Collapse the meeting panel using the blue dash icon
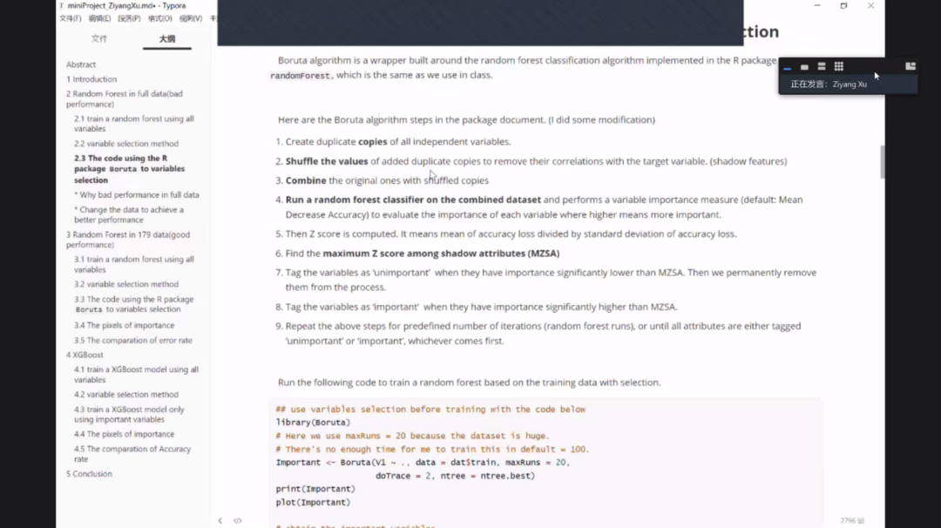 pyautogui.click(x=787, y=67)
